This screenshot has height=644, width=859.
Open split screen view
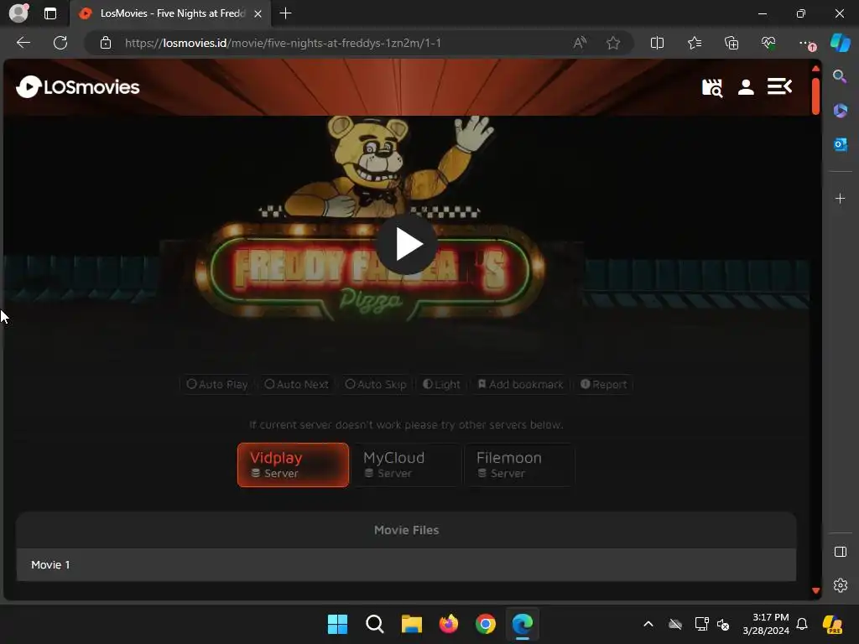coord(657,43)
